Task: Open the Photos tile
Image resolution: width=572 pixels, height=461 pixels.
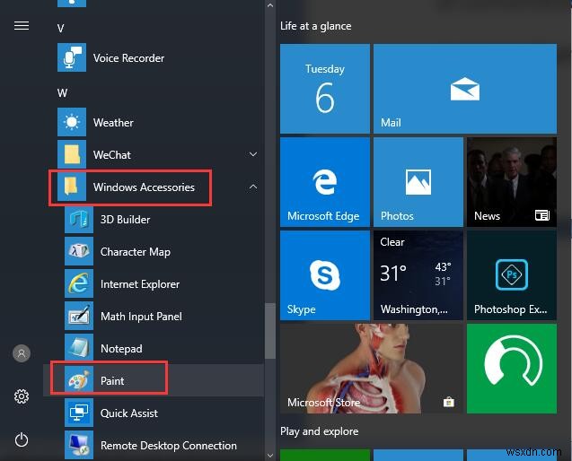Action: [x=418, y=182]
